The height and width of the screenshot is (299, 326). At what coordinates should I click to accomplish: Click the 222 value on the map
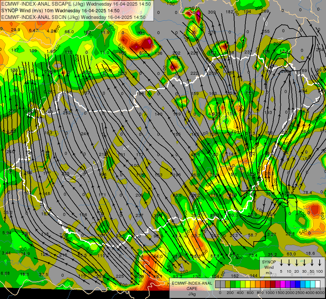194,73
